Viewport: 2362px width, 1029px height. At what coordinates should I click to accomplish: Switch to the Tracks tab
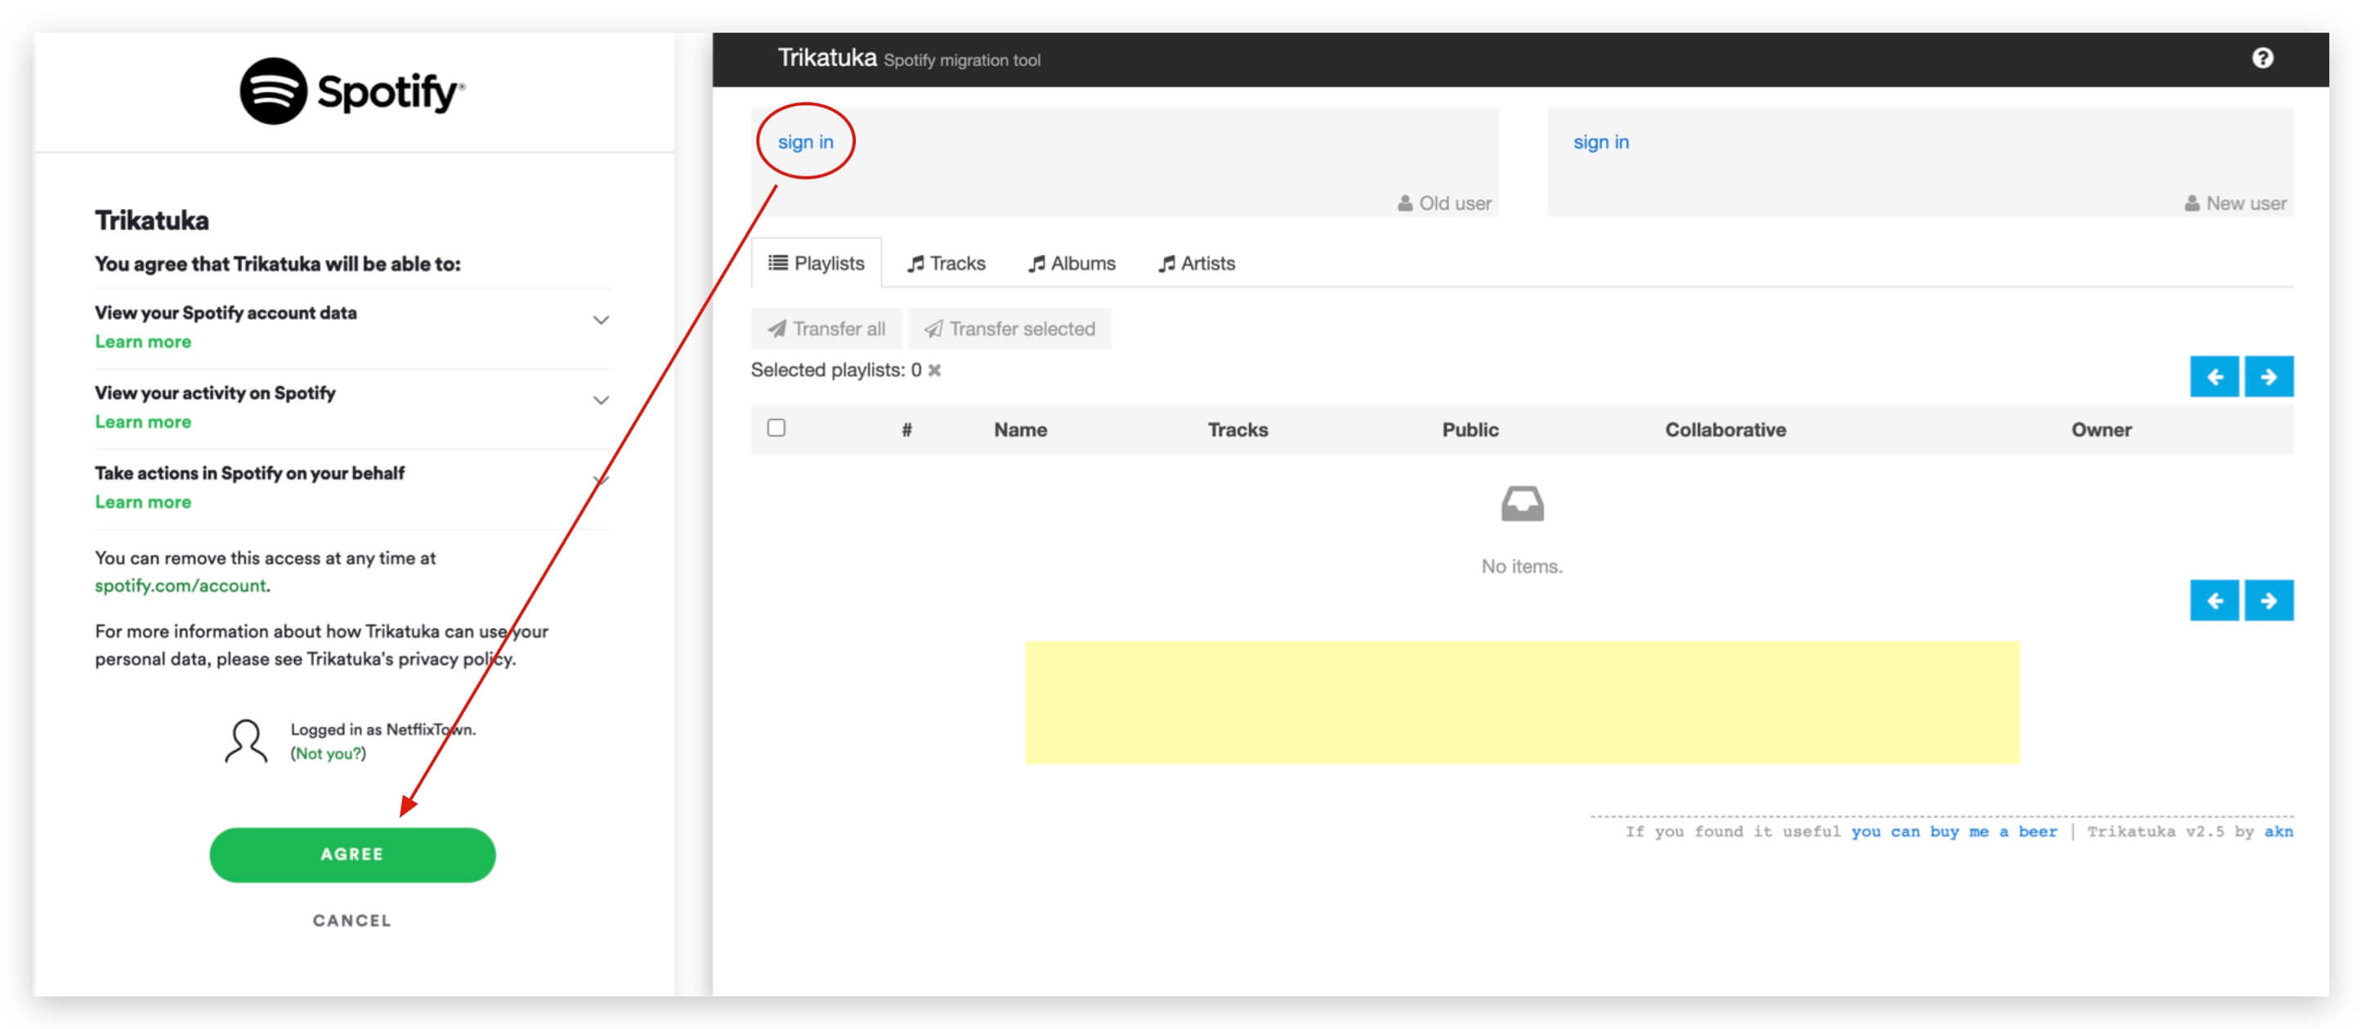tap(946, 264)
